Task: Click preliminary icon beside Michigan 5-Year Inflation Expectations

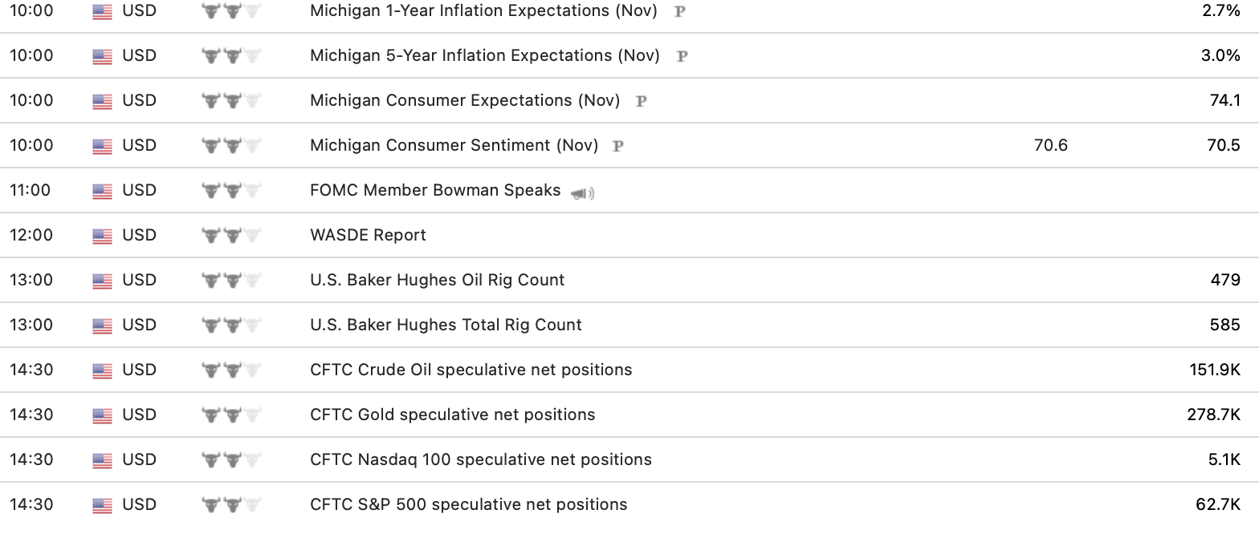Action: [682, 56]
